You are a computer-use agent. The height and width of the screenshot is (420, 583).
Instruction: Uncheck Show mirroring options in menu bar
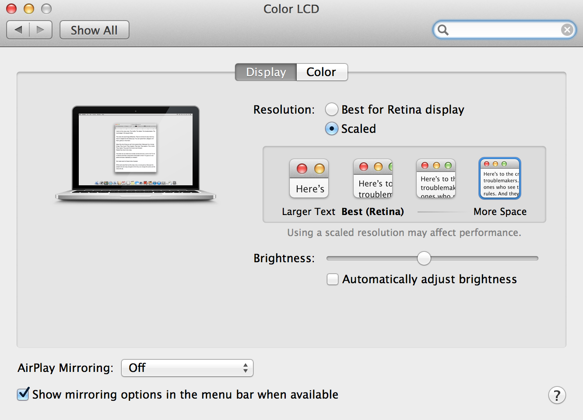[x=23, y=394]
